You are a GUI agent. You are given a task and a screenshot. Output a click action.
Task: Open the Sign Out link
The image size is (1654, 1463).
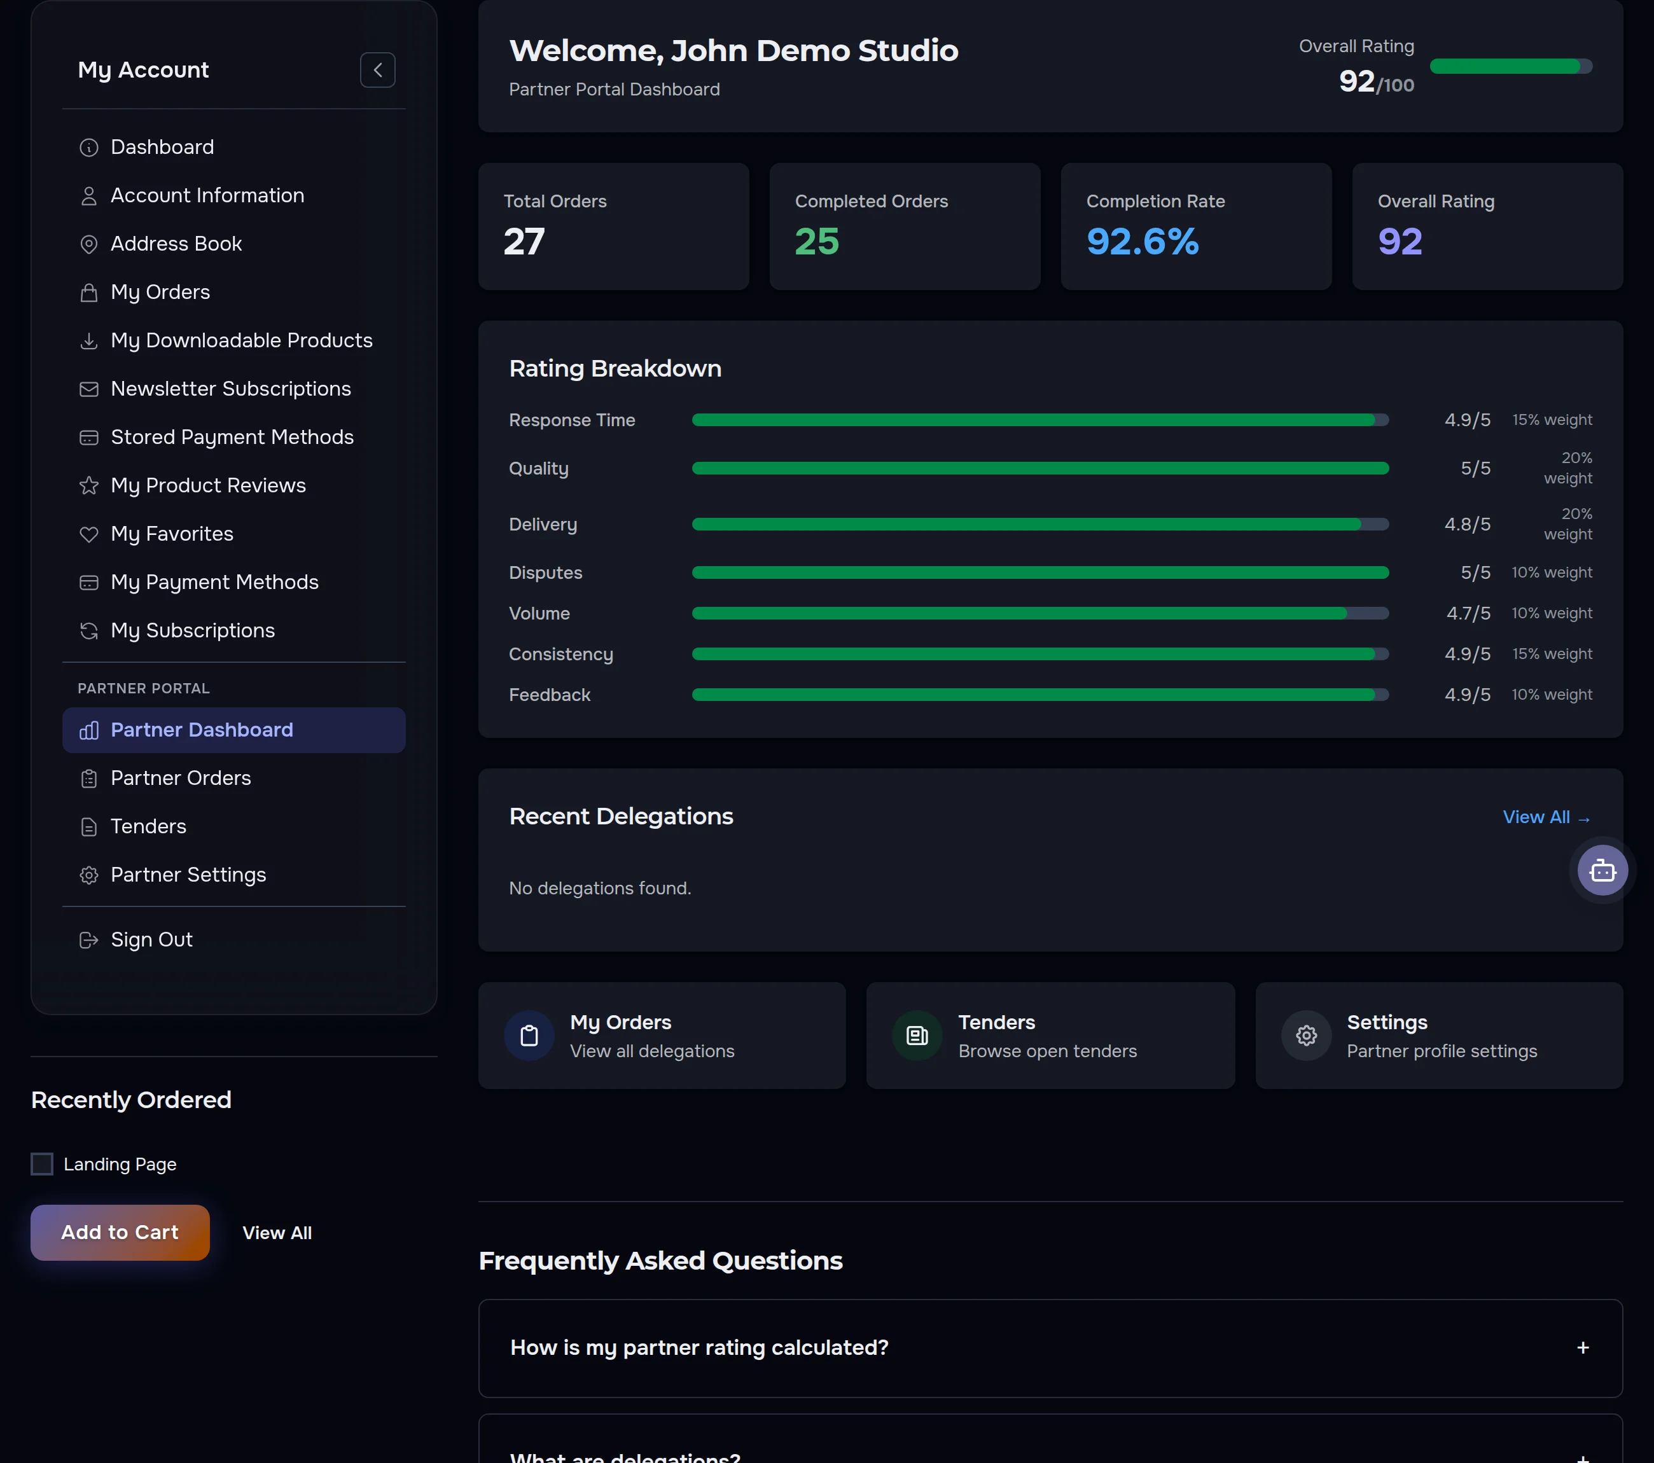[x=234, y=940]
